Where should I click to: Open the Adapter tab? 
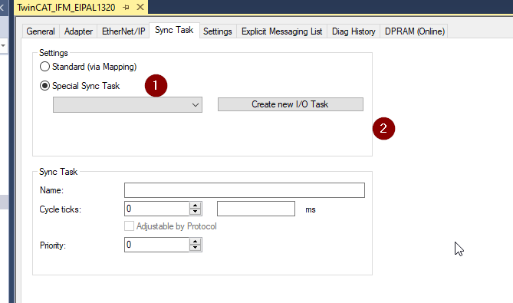(78, 31)
